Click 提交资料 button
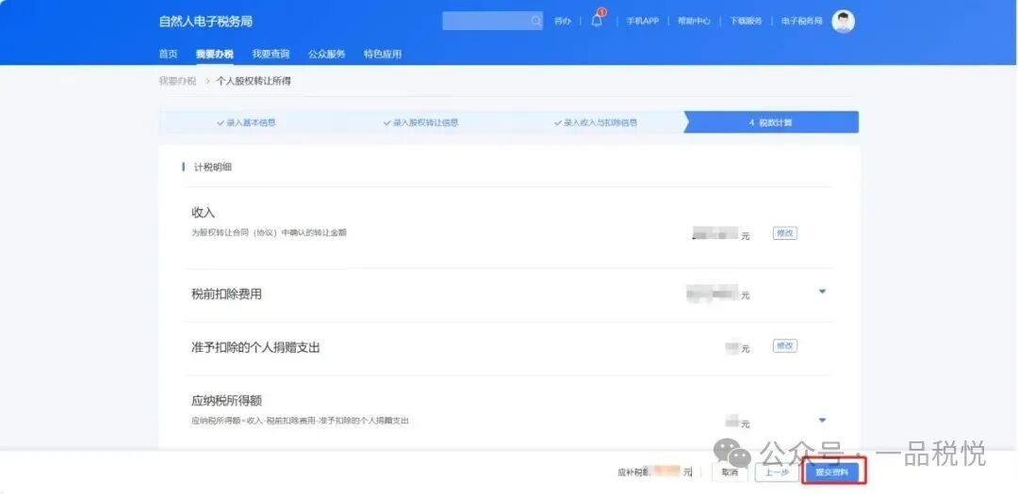The width and height of the screenshot is (1018, 494). point(833,472)
